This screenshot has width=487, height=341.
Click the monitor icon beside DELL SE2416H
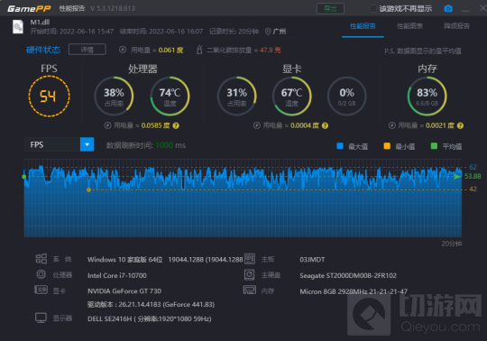41,318
